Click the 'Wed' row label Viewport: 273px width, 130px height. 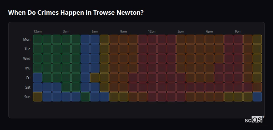pos(27,58)
